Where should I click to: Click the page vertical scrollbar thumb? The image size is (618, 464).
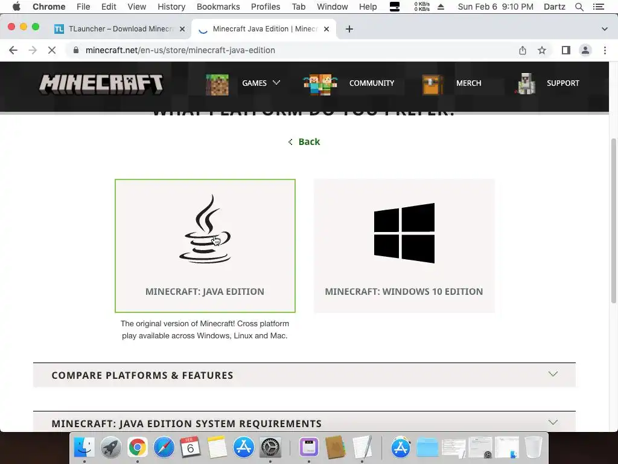[613, 221]
